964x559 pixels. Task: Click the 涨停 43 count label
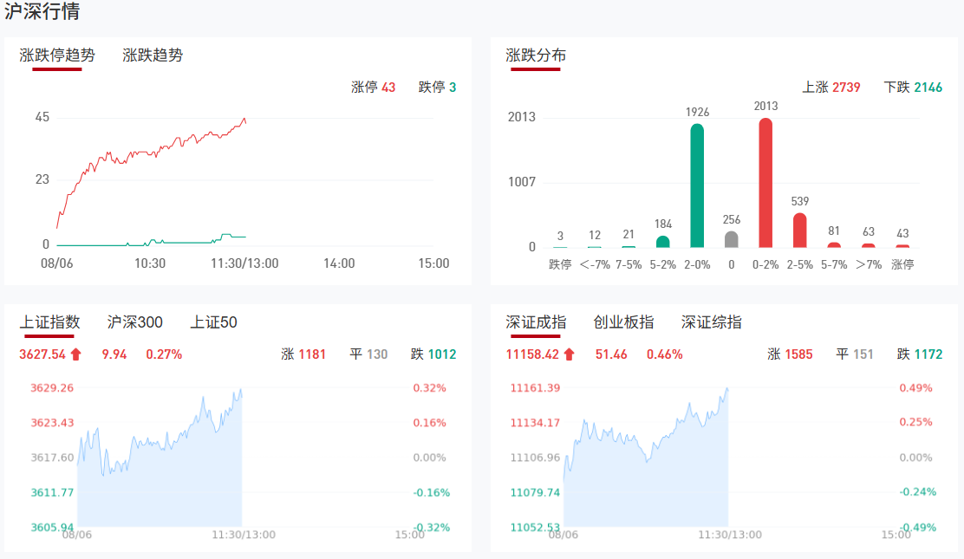point(373,88)
